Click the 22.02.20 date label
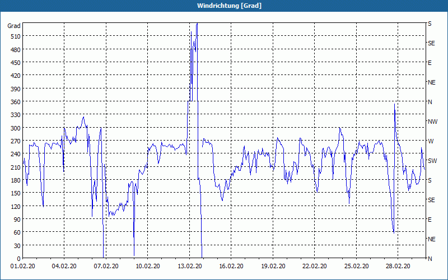The height and width of the screenshot is (280, 448). 315,267
